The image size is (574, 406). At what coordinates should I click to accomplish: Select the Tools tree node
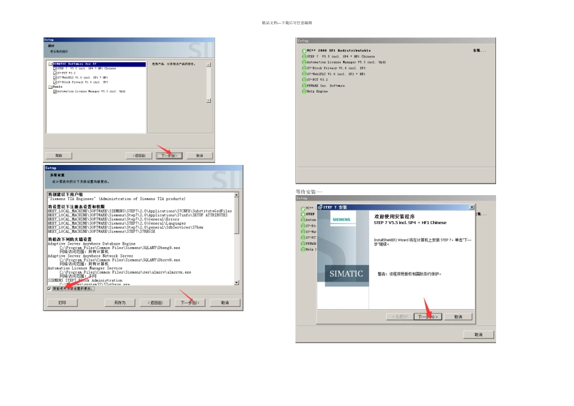point(57,87)
